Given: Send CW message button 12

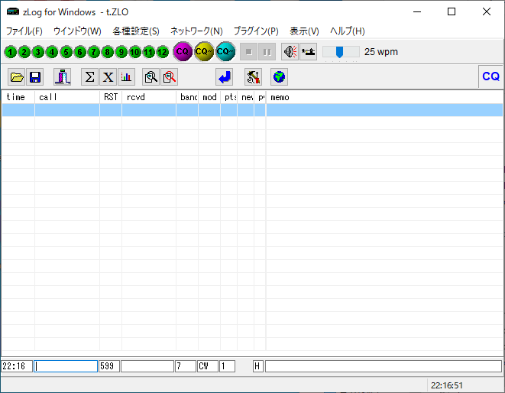Looking at the screenshot, I should [163, 52].
